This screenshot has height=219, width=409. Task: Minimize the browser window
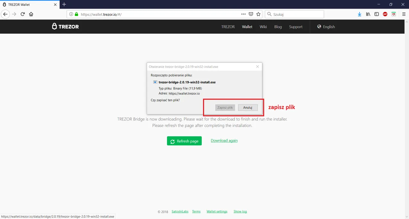379,4
